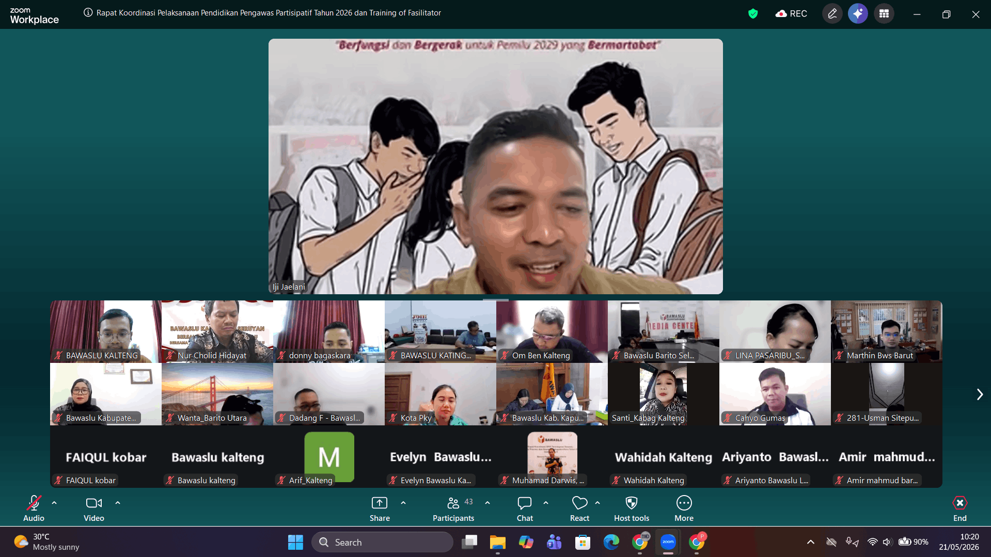Select FAIQUL kobar participant tile

[x=106, y=456]
